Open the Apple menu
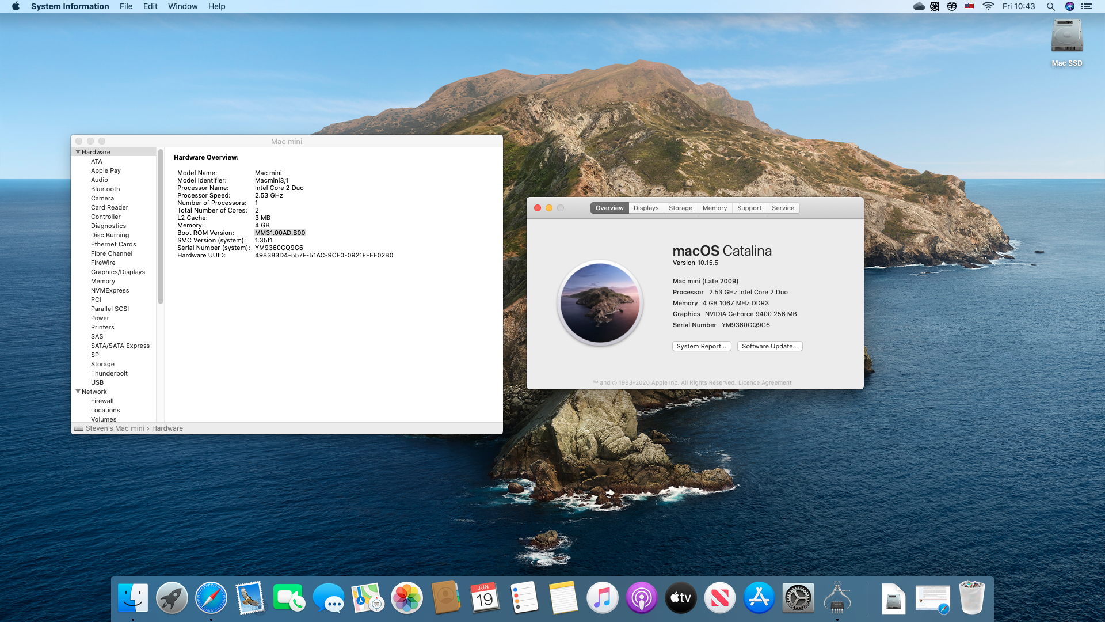 pos(16,6)
